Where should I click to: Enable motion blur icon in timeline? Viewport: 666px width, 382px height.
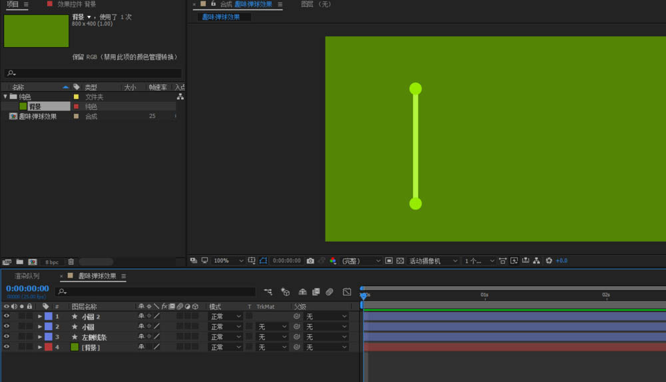pos(330,291)
